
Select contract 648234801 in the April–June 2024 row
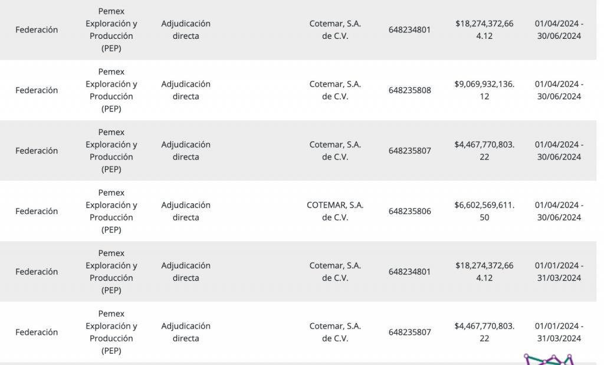409,29
